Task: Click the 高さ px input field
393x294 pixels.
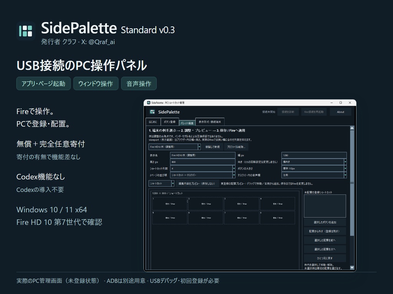Action: [203, 162]
